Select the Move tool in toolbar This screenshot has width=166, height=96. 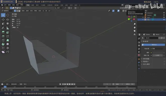(3, 19)
